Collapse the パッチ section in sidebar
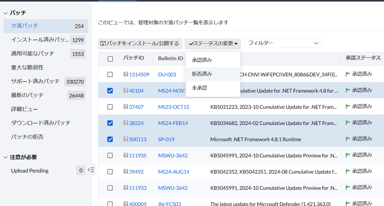The image size is (384, 206). click(6, 13)
